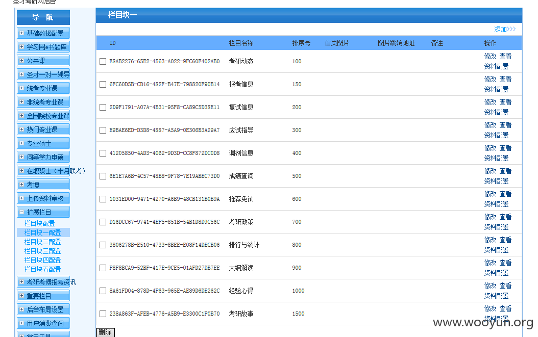Expand the 专业硕士 menu
This screenshot has width=538, height=337.
(x=43, y=143)
